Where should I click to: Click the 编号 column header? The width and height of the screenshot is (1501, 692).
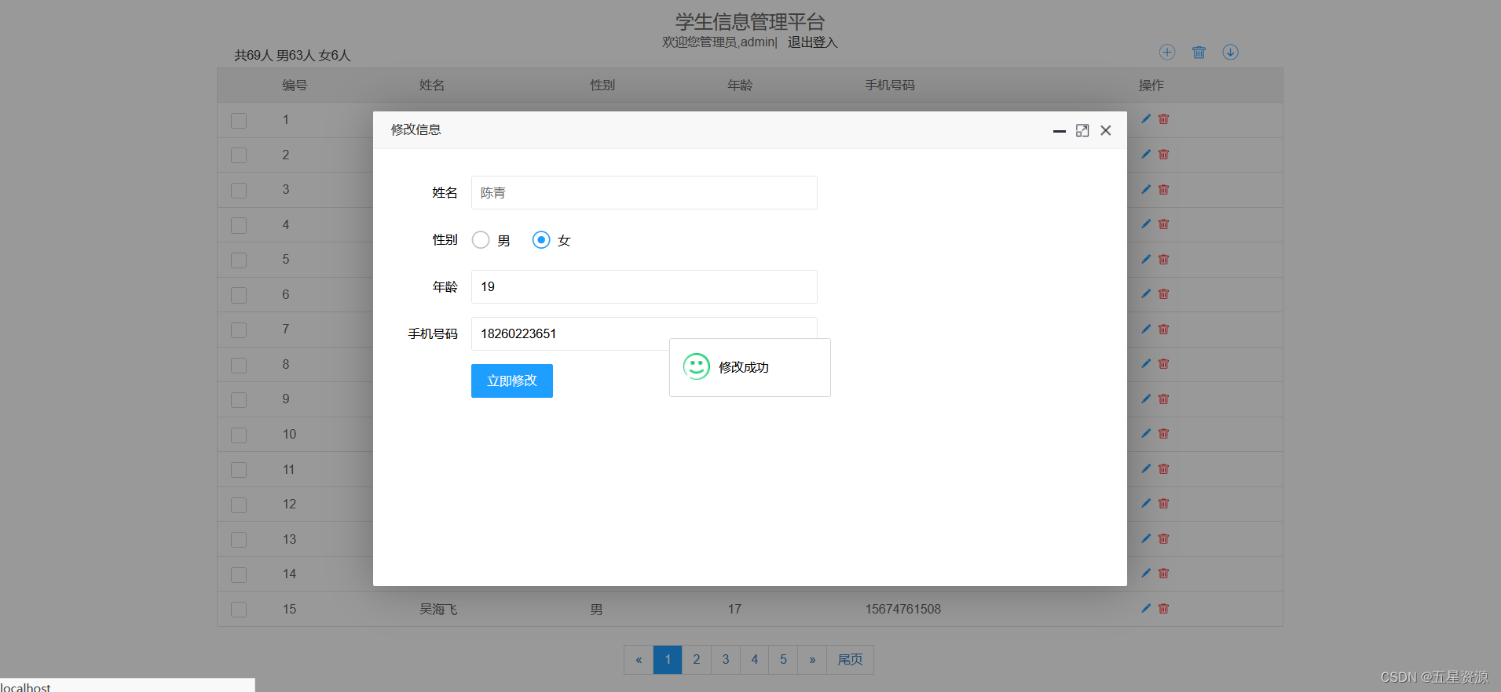click(x=295, y=85)
